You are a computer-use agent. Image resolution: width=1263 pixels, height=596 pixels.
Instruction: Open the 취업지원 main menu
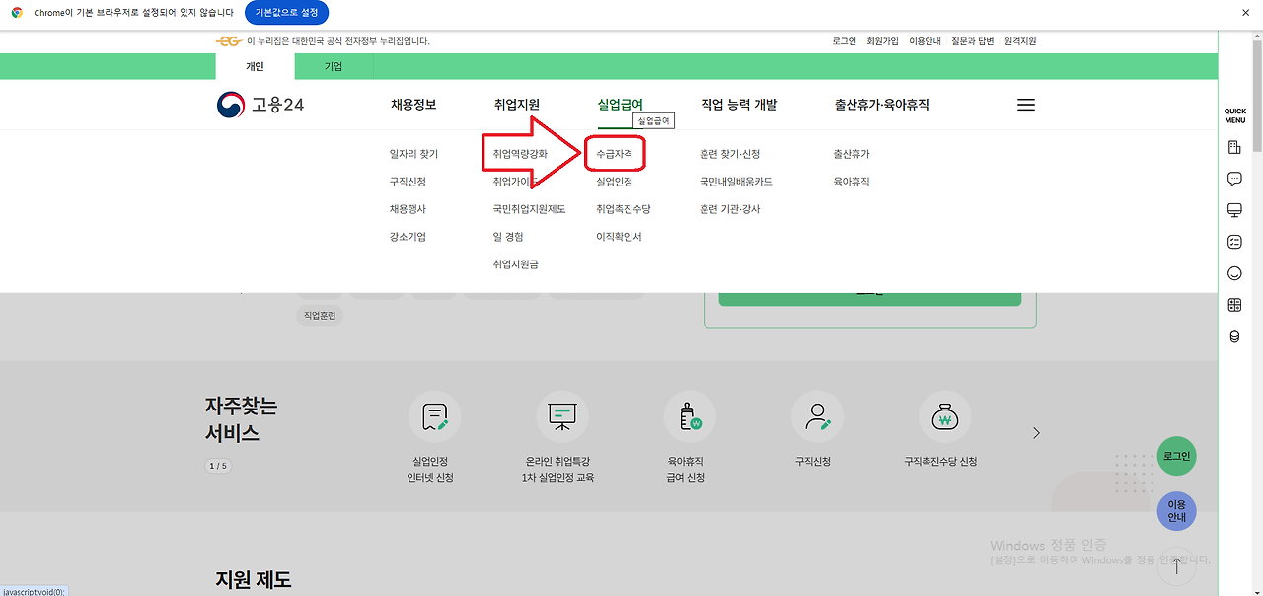coord(517,105)
